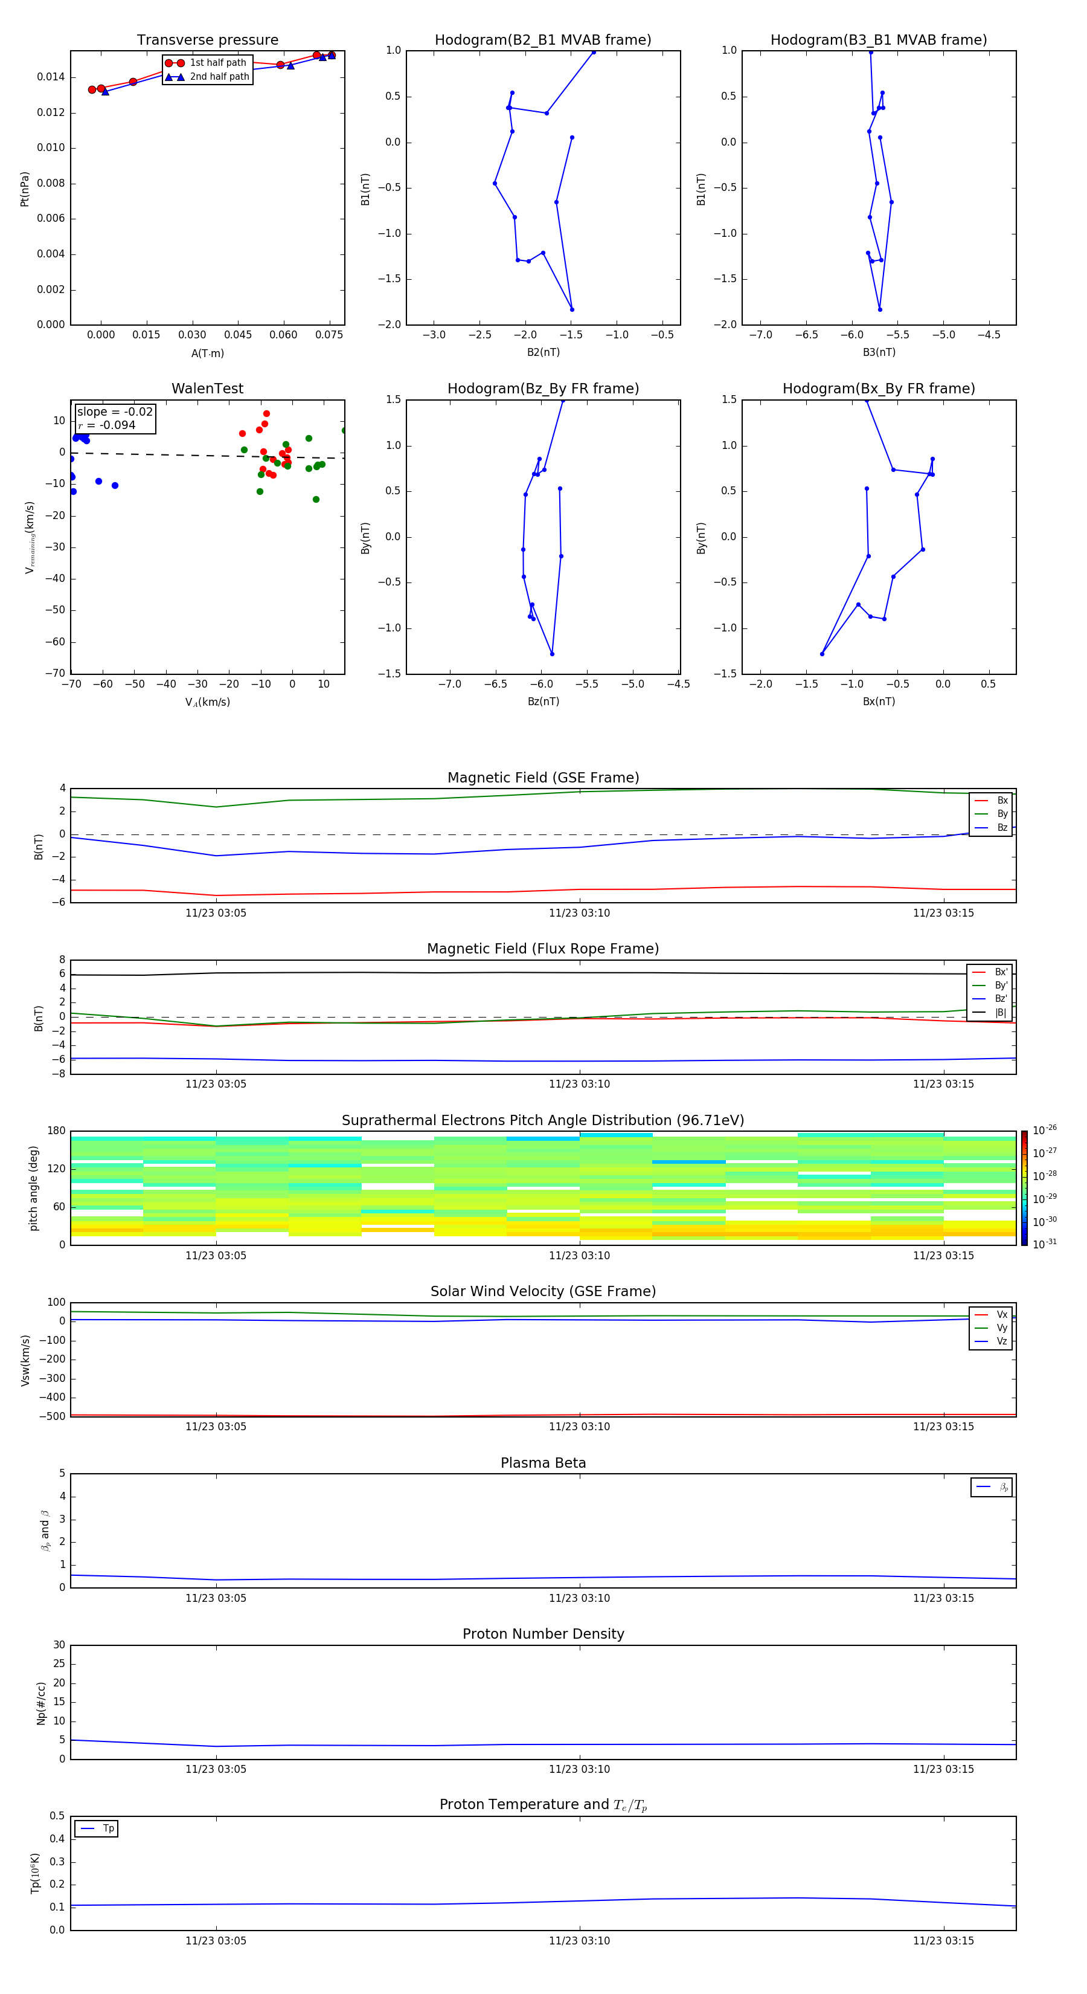
Task: Click the 'Pt(nPa)' axis label
Action: (x=25, y=188)
